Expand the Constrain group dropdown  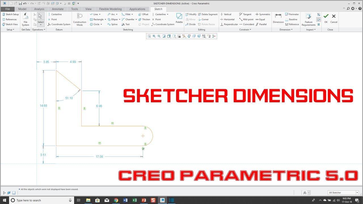pos(245,29)
